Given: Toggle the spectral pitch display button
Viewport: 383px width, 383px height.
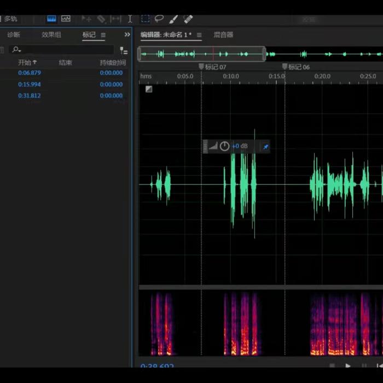Looking at the screenshot, I should (66, 19).
